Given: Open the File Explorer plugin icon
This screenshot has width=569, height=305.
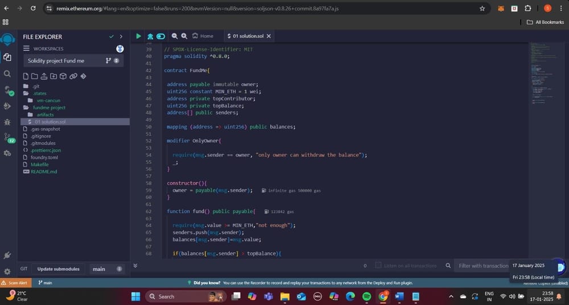Looking at the screenshot, I should click(7, 57).
